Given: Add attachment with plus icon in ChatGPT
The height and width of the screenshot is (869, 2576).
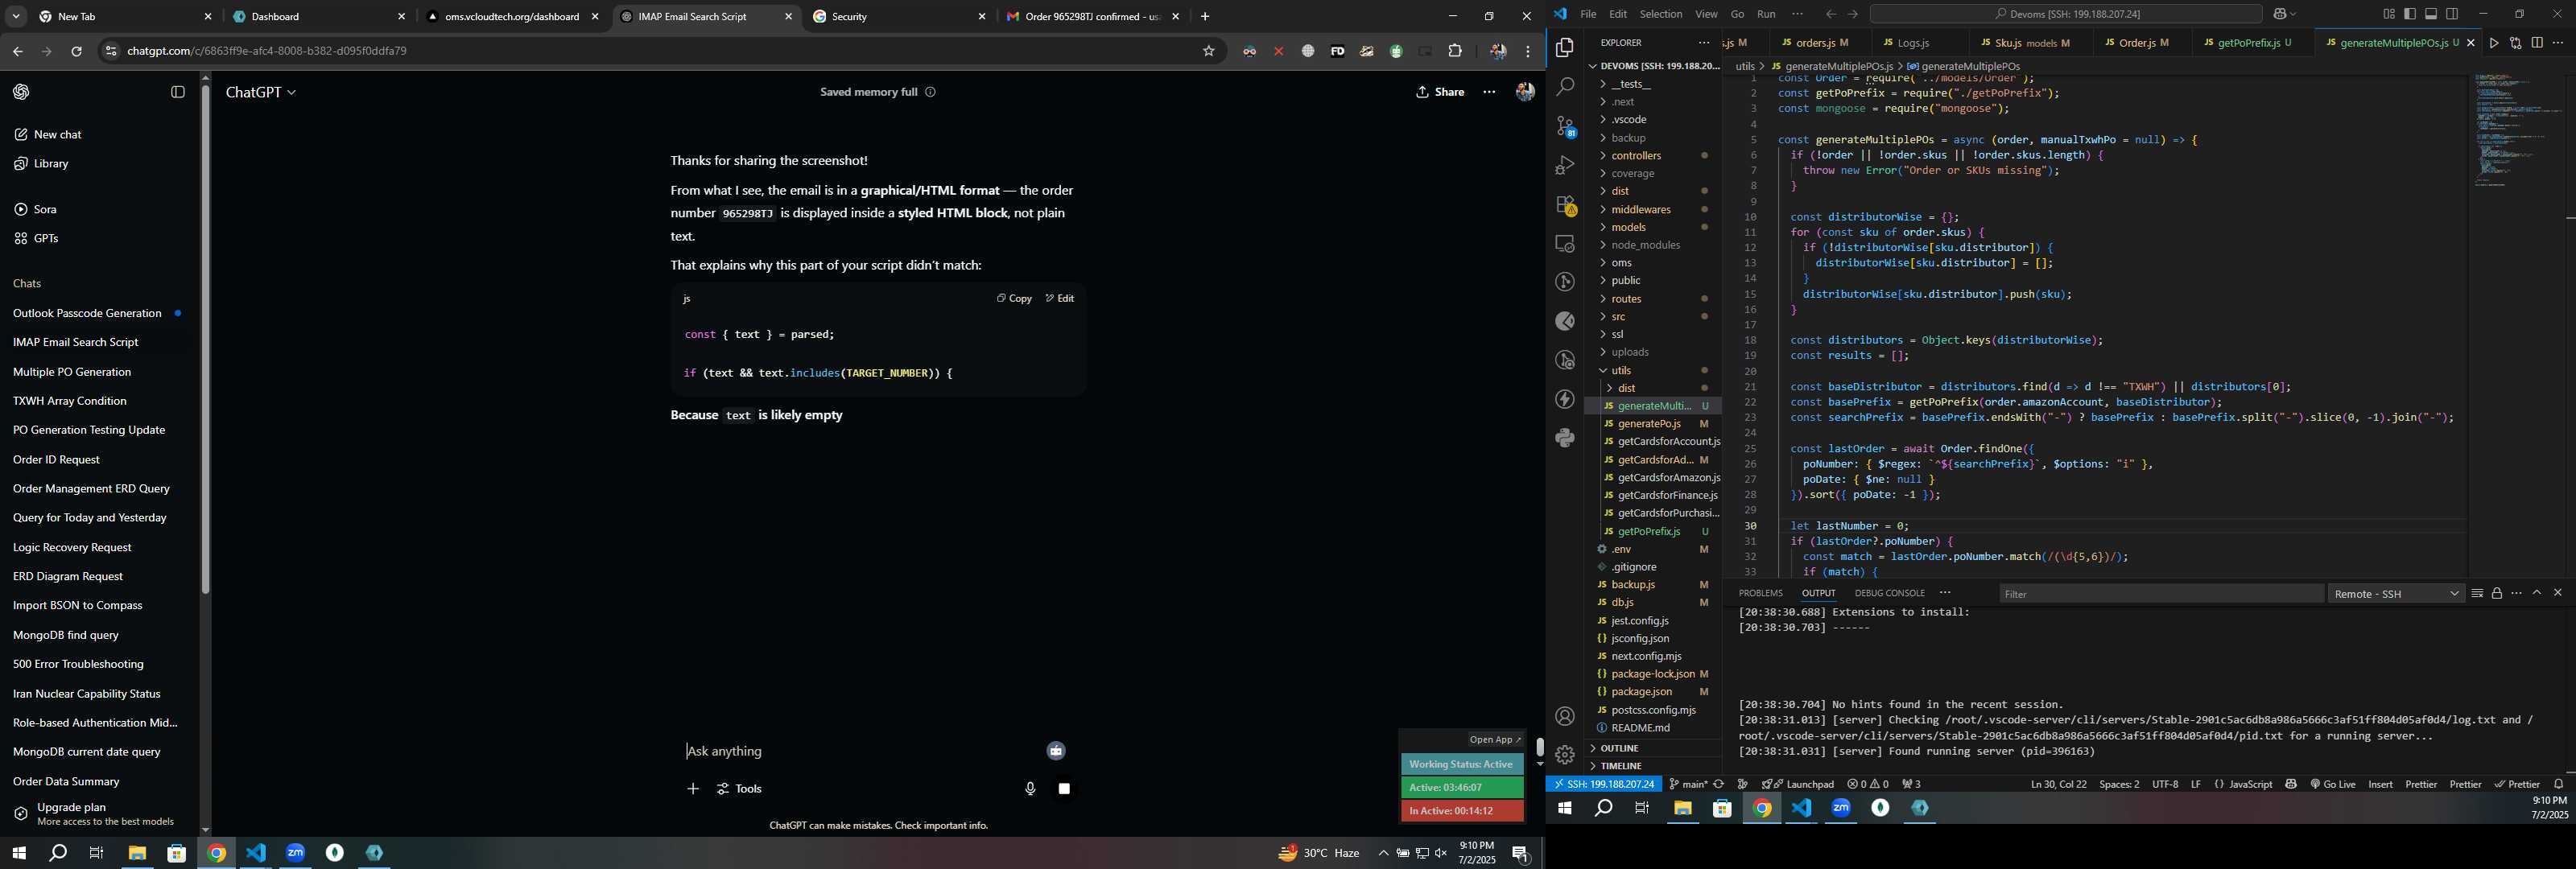Looking at the screenshot, I should [x=693, y=789].
